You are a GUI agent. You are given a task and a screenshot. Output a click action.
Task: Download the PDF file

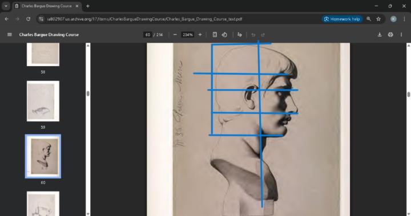tap(380, 35)
